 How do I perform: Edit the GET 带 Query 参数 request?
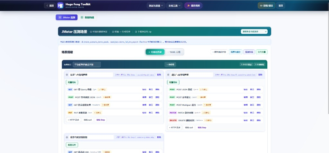pos(144,89)
